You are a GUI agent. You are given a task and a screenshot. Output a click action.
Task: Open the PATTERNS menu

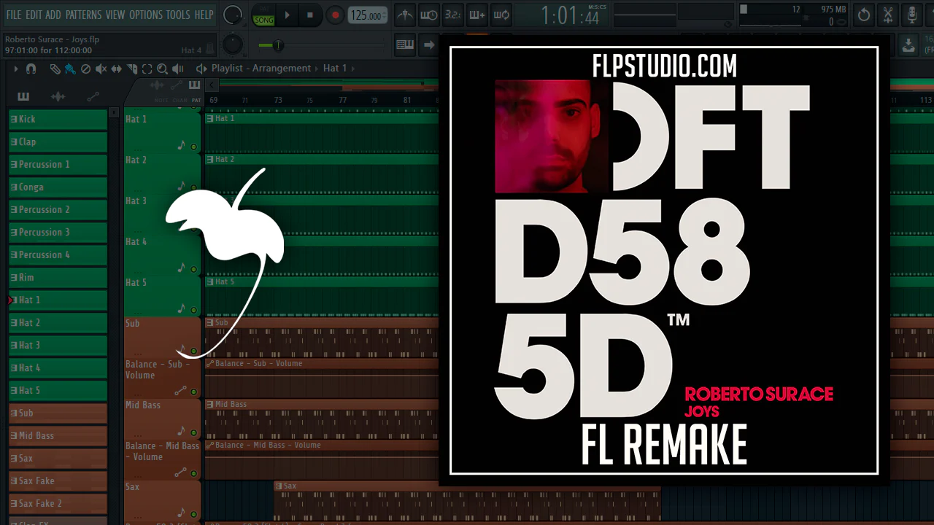point(83,15)
